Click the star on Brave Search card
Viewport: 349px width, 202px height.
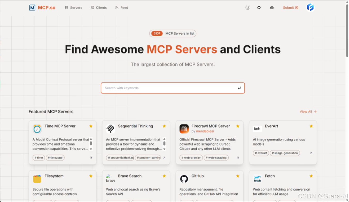pyautogui.click(x=164, y=176)
